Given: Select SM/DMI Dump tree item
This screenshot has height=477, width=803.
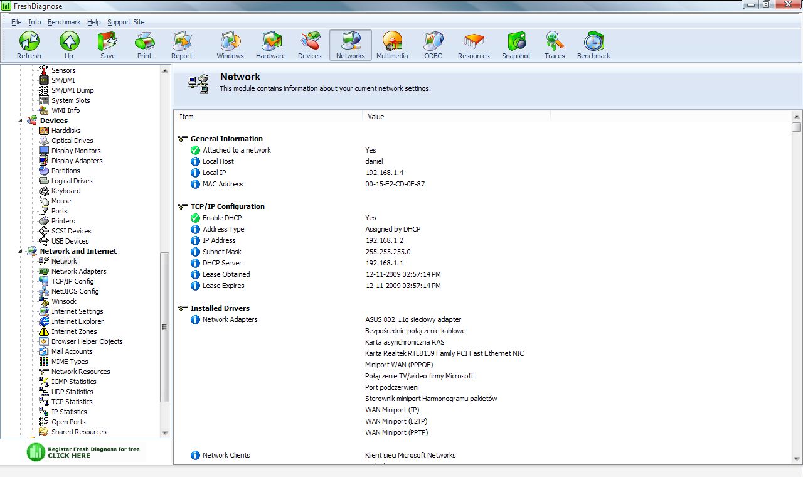Looking at the screenshot, I should [73, 90].
